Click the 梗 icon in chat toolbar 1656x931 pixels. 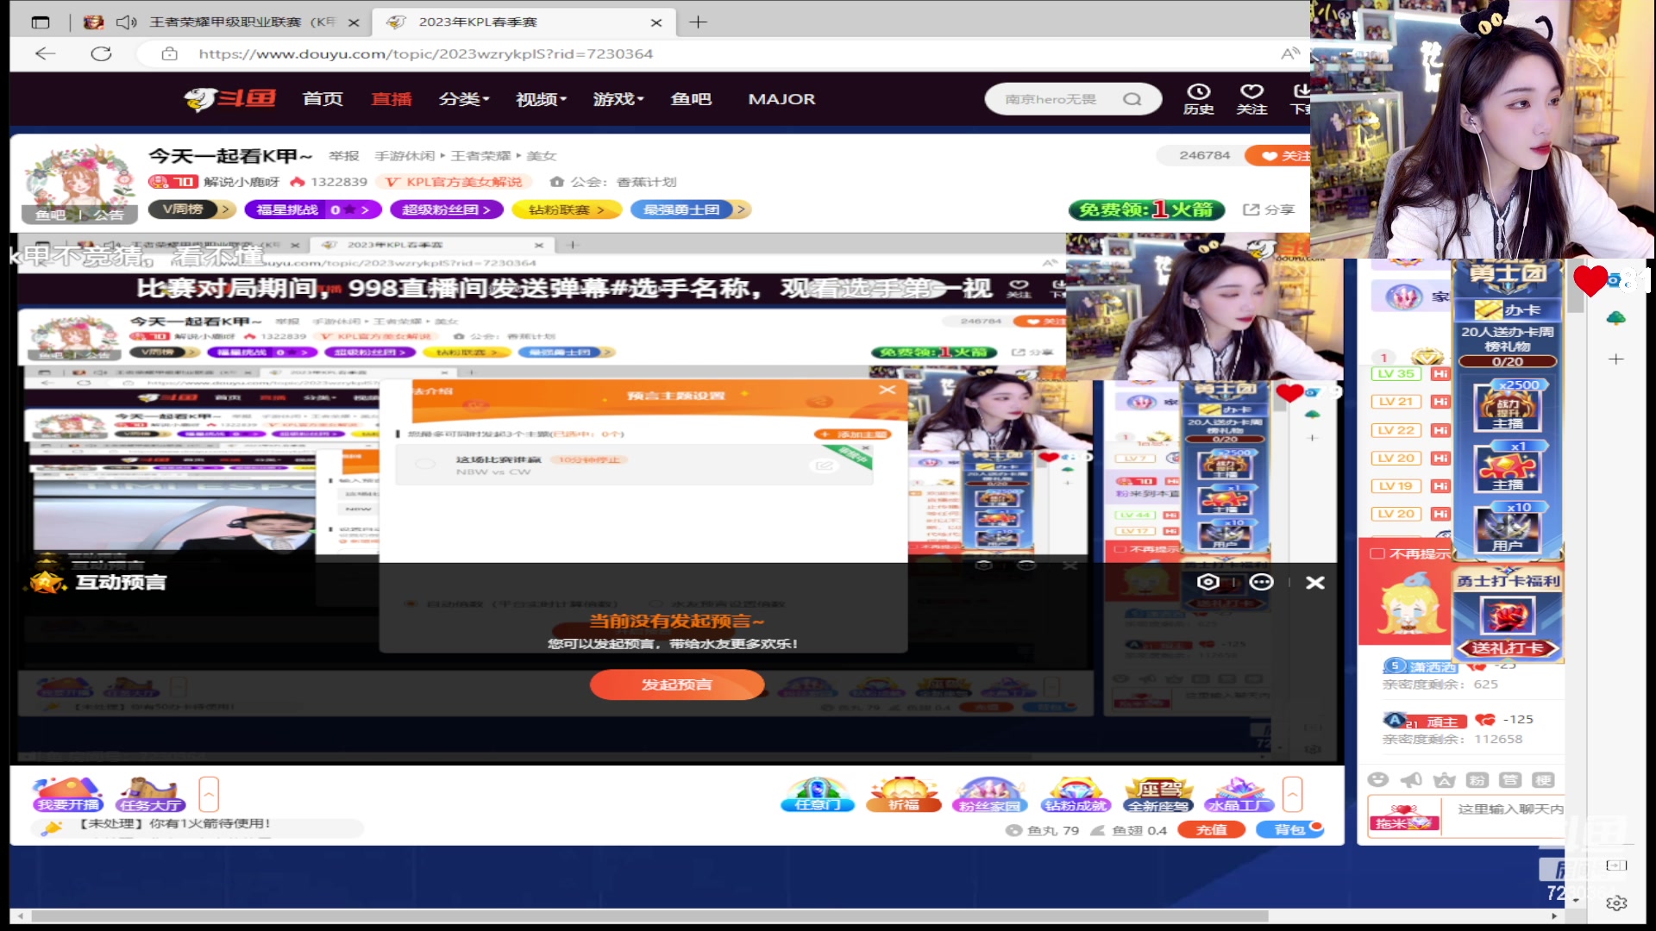click(x=1543, y=780)
